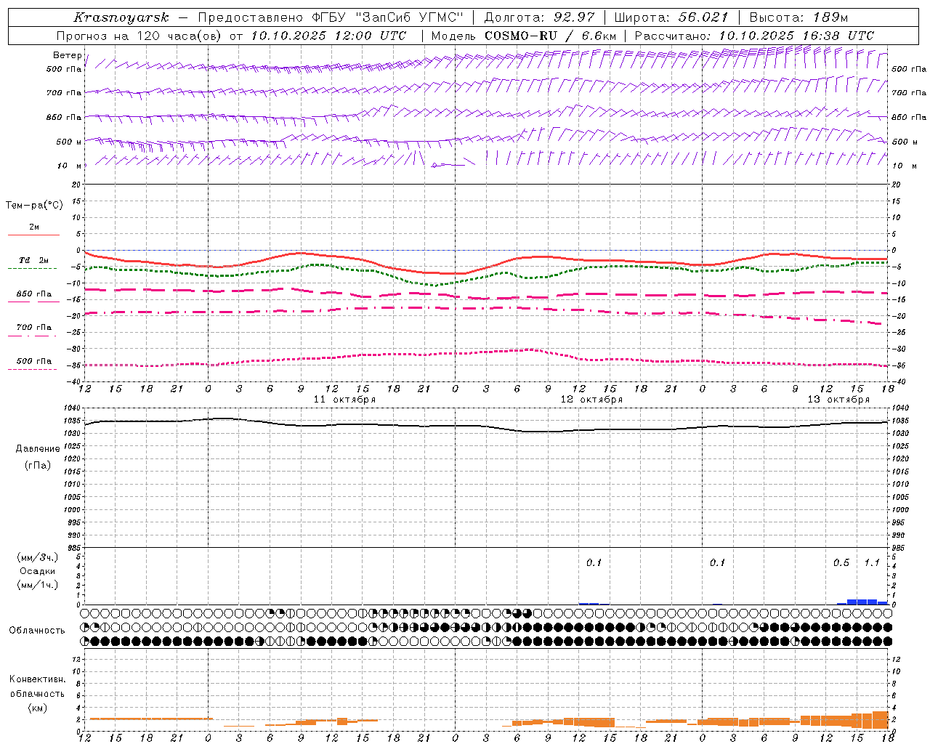930x744 pixels.
Task: Click the 'Рассчитано: 10.10.2025 16:38 UTC' timestamp
Action: coord(754,36)
